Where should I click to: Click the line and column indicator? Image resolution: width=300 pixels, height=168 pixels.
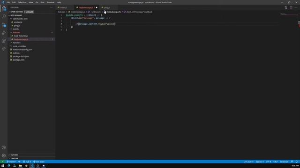248,162
